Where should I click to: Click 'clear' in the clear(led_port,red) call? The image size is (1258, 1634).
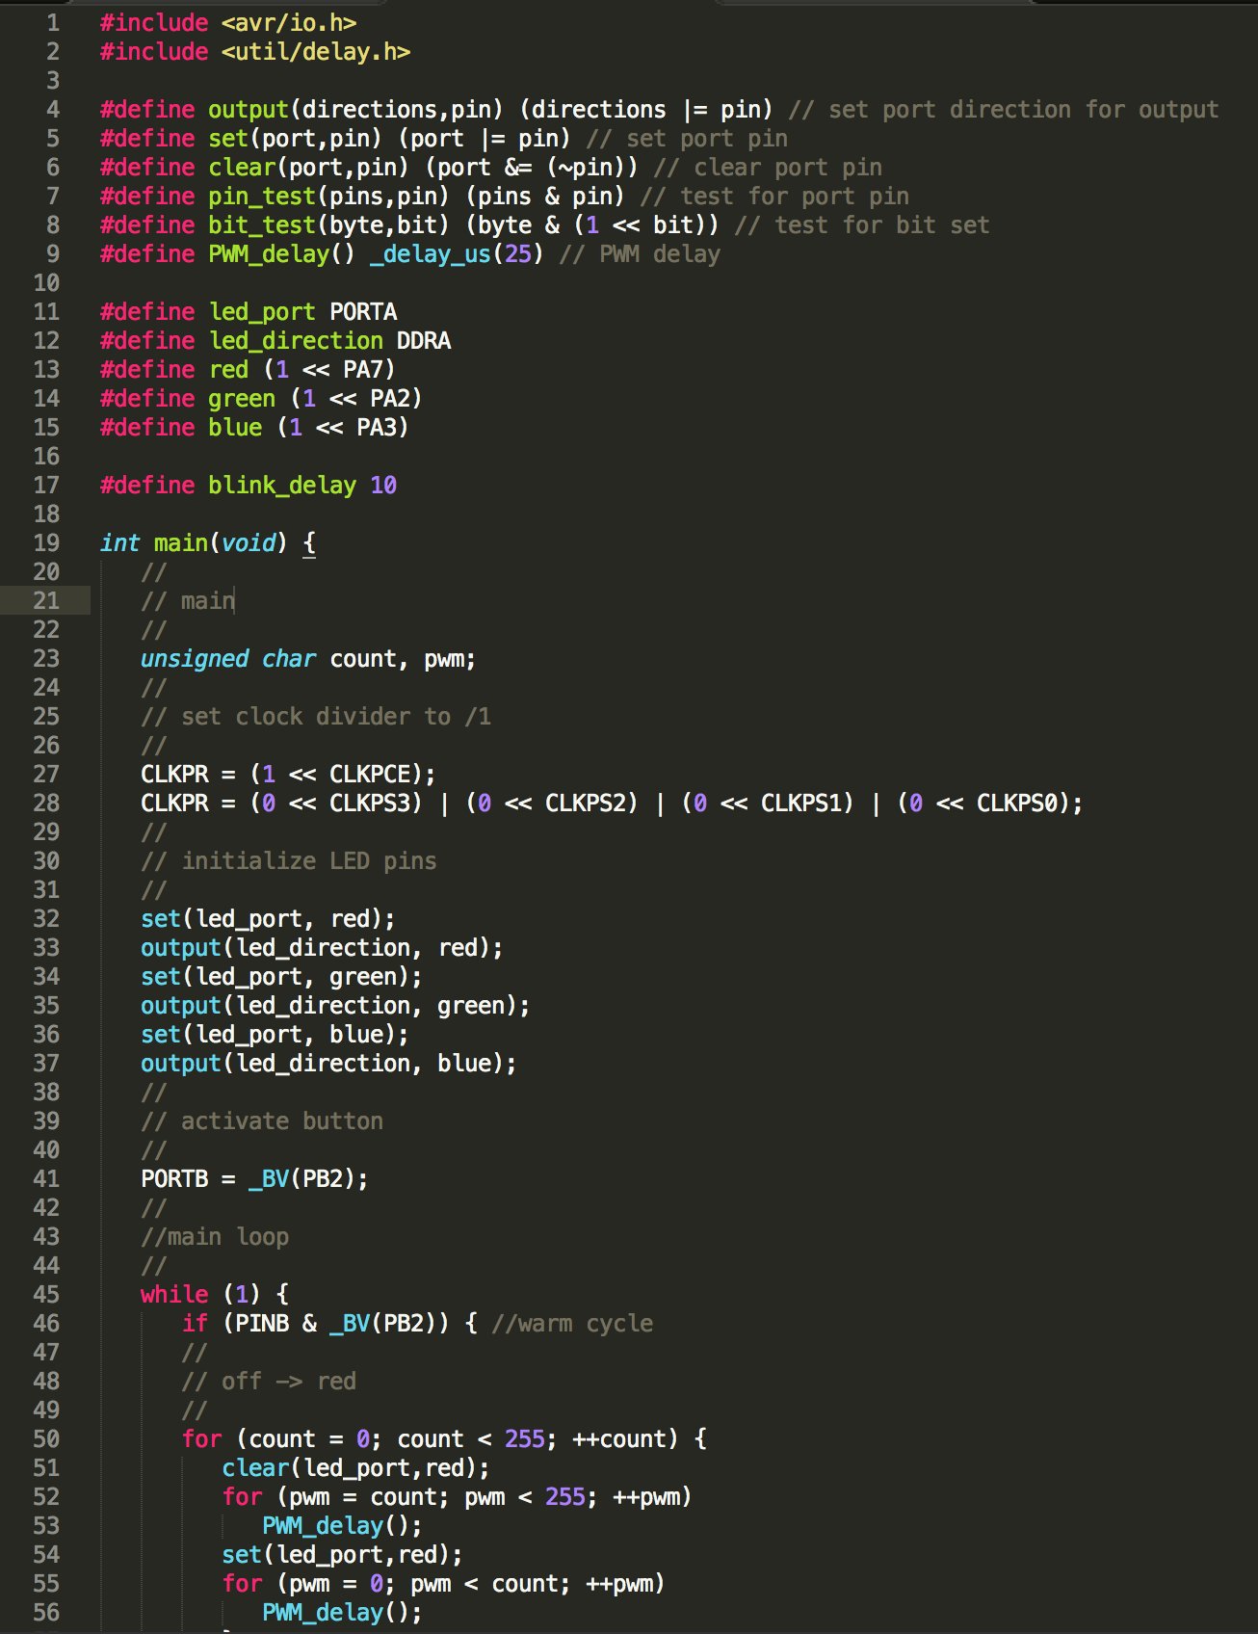tap(255, 1468)
